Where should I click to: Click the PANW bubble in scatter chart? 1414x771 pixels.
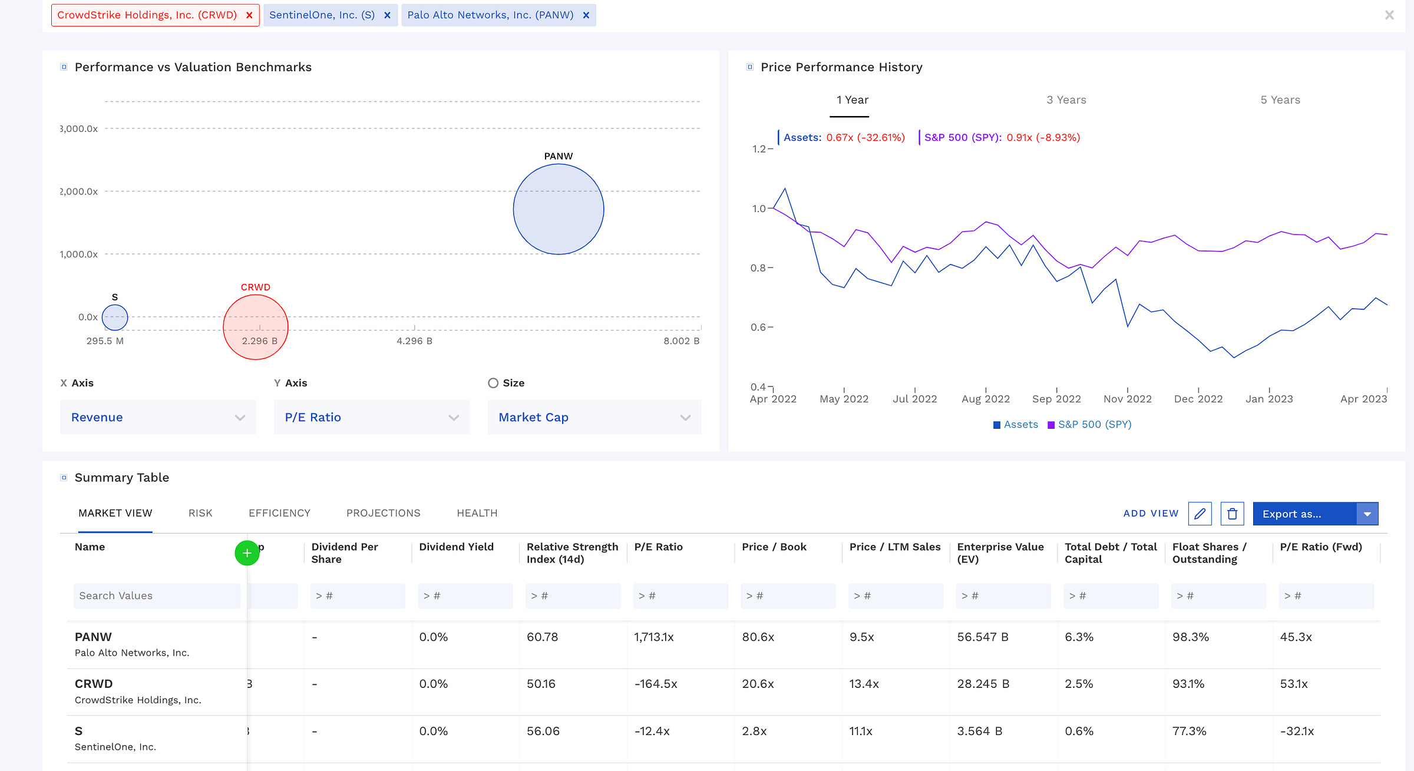[559, 209]
